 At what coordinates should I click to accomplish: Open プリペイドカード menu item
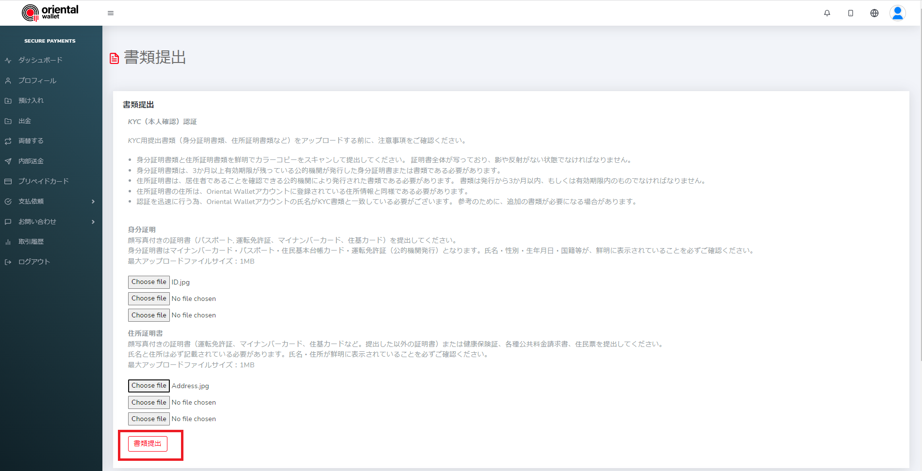click(x=44, y=181)
